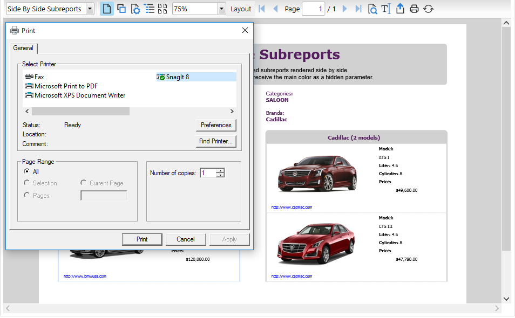The height and width of the screenshot is (318, 515).
Task: Click the report vertical scrollbar down arrow
Action: (x=506, y=299)
